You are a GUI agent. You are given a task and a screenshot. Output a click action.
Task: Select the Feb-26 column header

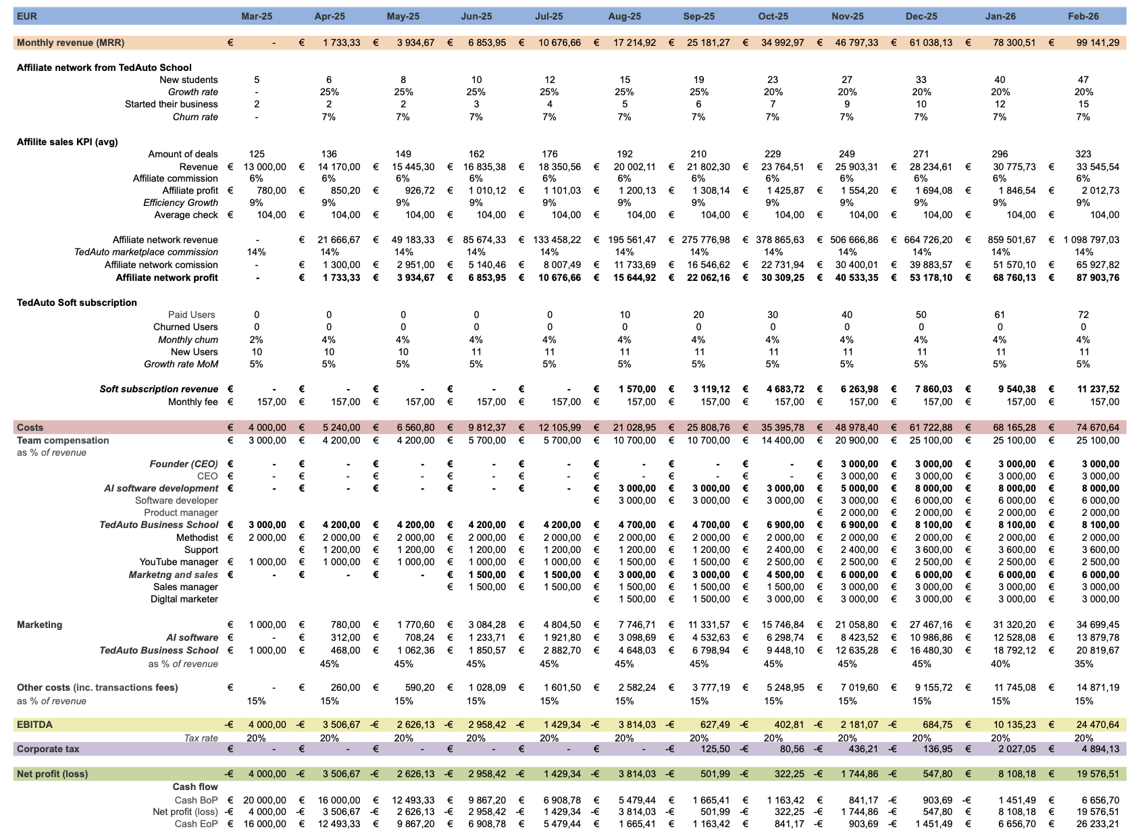pyautogui.click(x=1083, y=16)
